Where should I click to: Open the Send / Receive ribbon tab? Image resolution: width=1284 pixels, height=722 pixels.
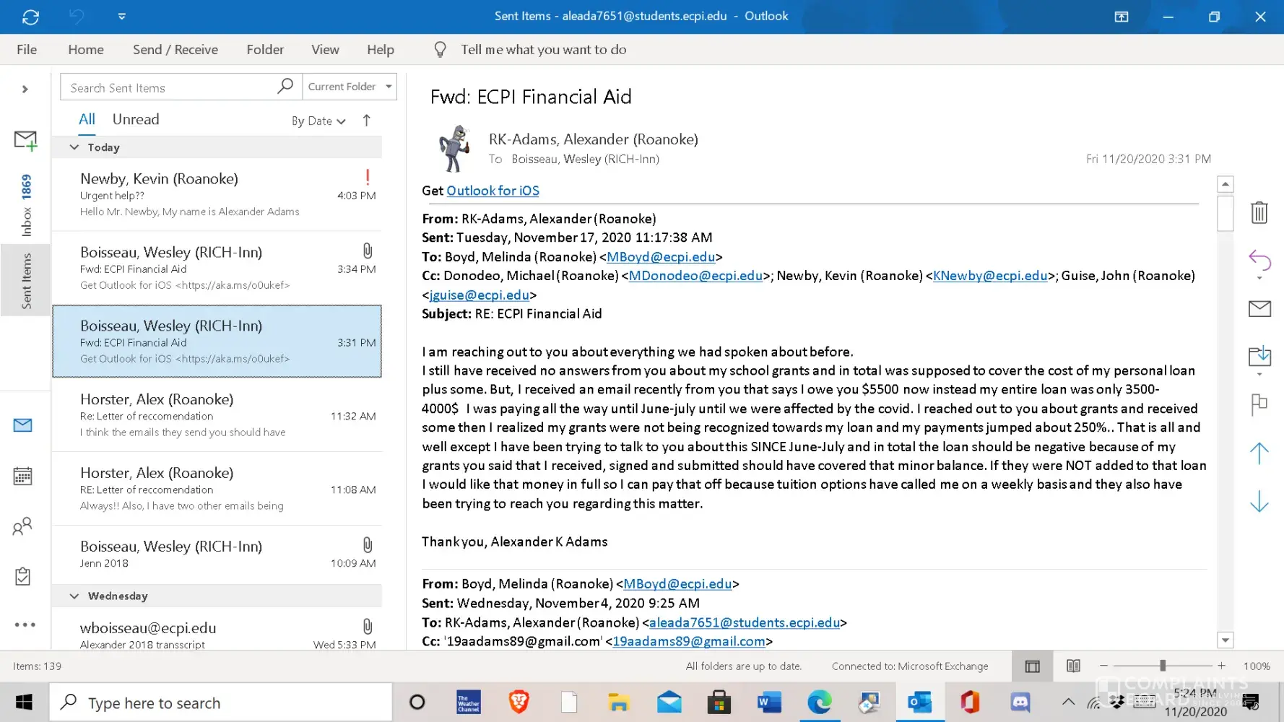pos(175,49)
